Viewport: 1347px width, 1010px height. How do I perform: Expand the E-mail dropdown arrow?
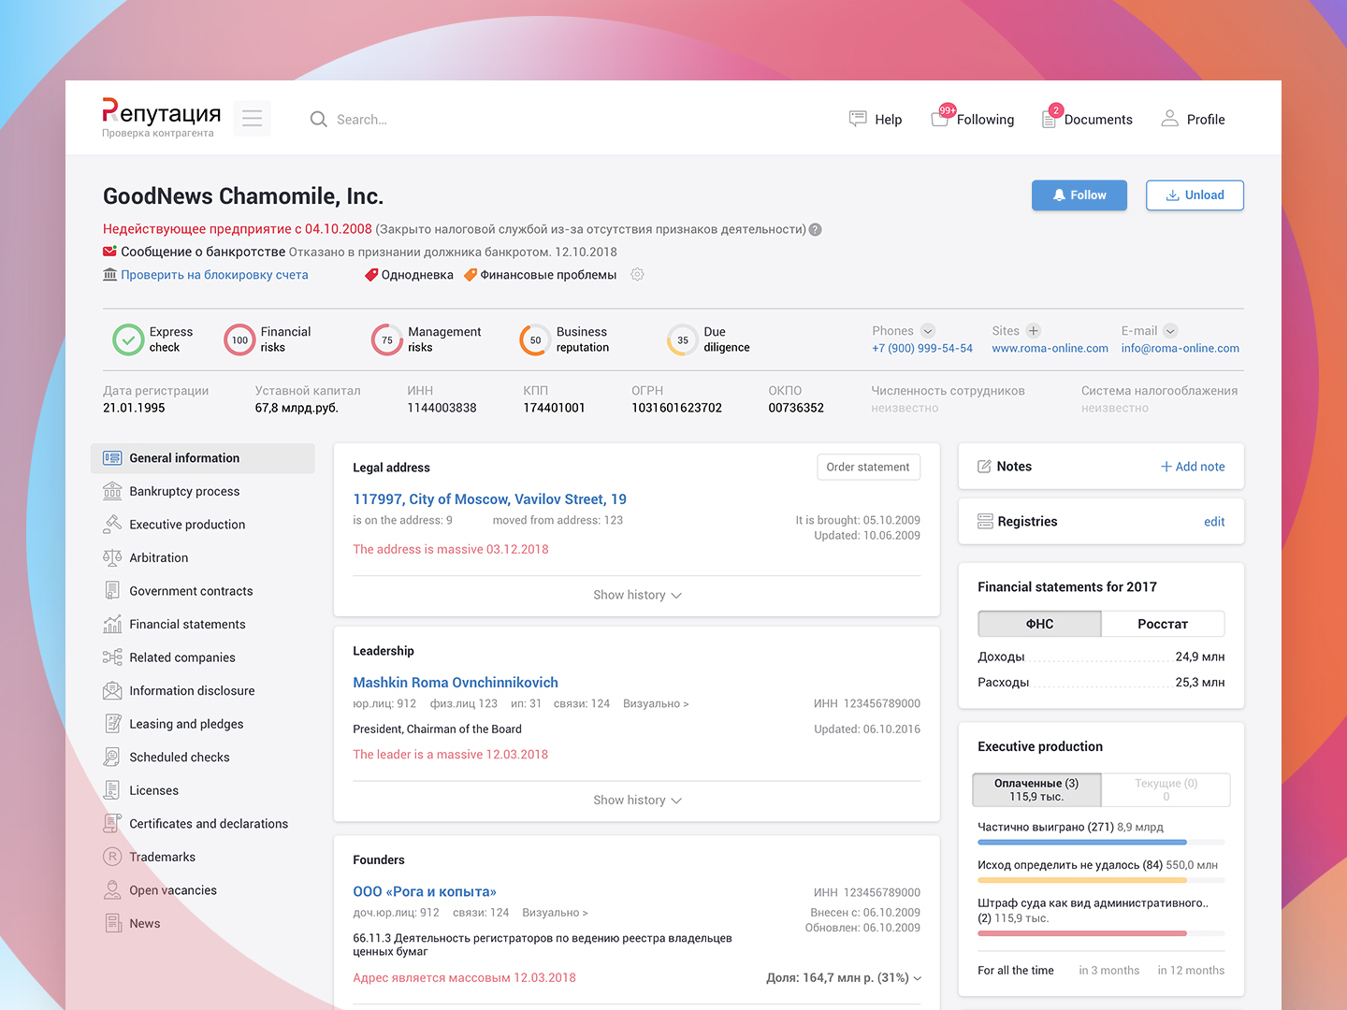point(1170,331)
